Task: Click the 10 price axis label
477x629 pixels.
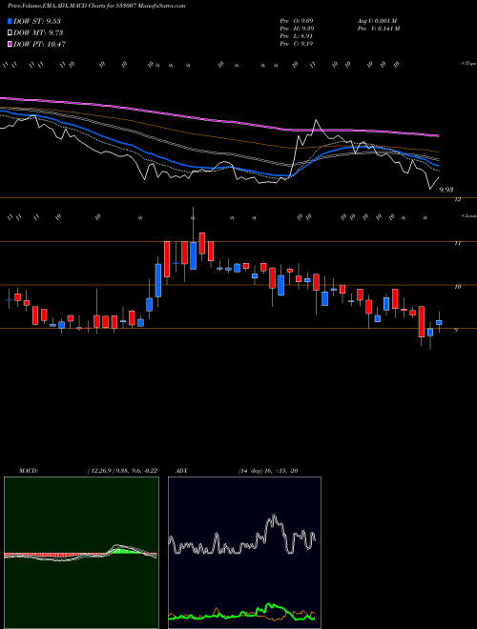Action: click(457, 287)
